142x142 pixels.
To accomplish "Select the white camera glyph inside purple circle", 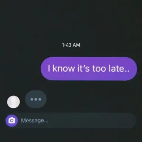I will click(12, 121).
